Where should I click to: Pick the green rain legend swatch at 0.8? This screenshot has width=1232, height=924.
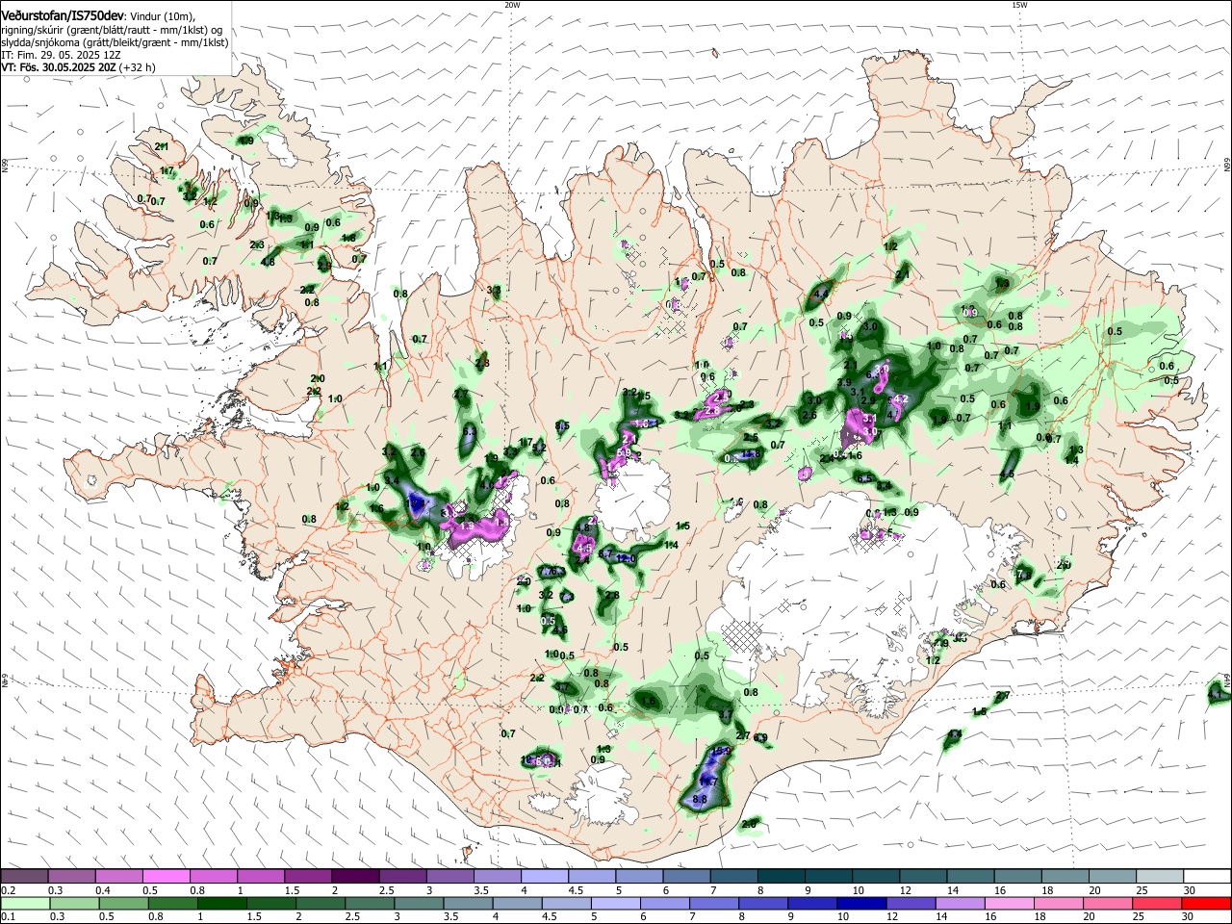[173, 903]
